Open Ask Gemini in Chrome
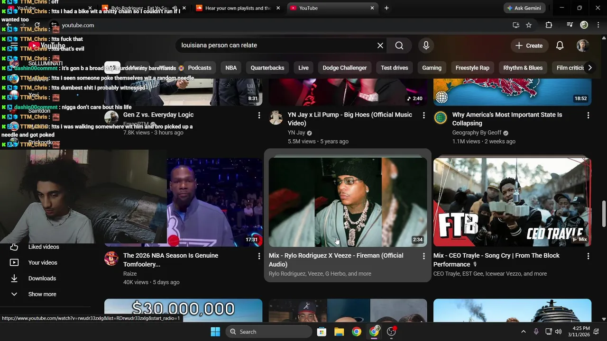 tap(524, 8)
